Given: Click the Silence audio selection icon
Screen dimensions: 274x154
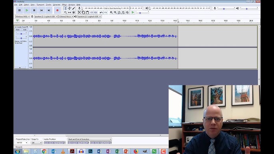Looking at the screenshot, I should tap(95, 12).
